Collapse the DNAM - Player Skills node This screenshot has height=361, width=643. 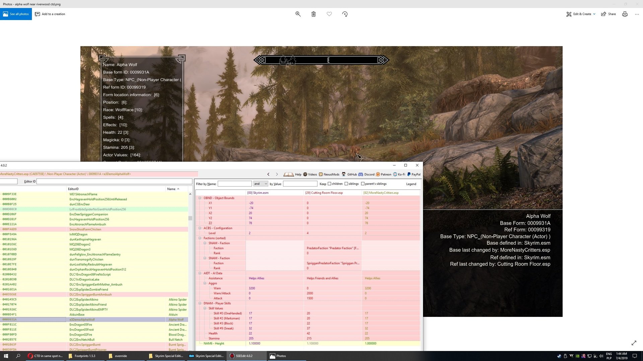pos(200,303)
